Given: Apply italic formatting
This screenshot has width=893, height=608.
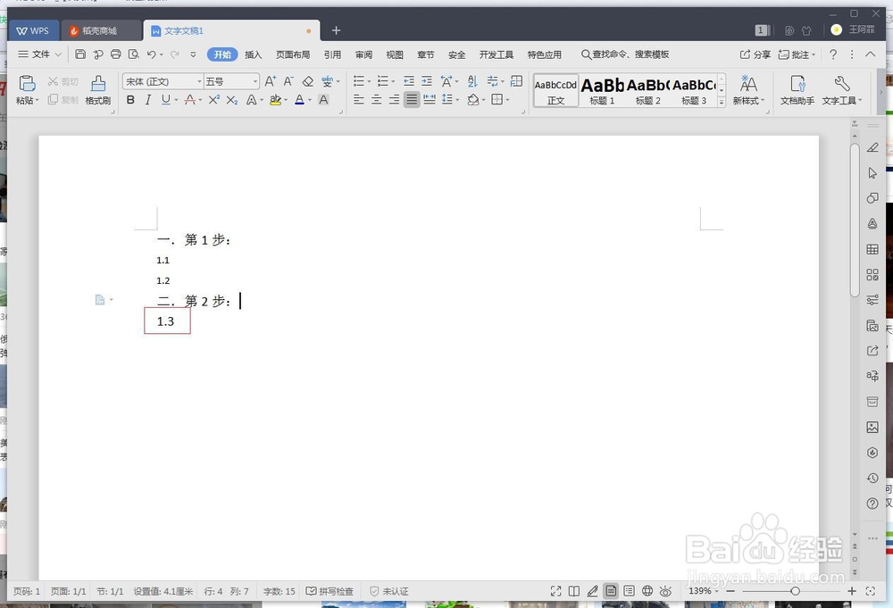Looking at the screenshot, I should (148, 100).
